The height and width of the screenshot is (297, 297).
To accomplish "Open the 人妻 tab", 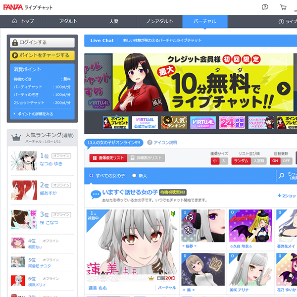I will (114, 21).
